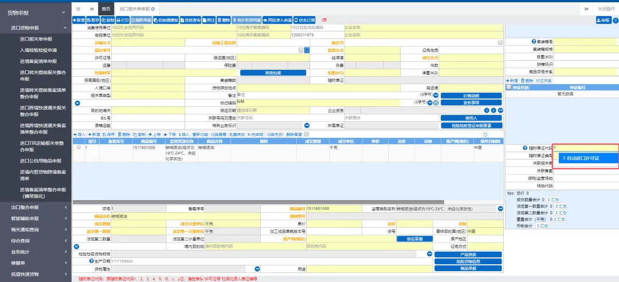
Task: Open 入境检验检疫申请 in the sidebar
Action: coord(38,50)
